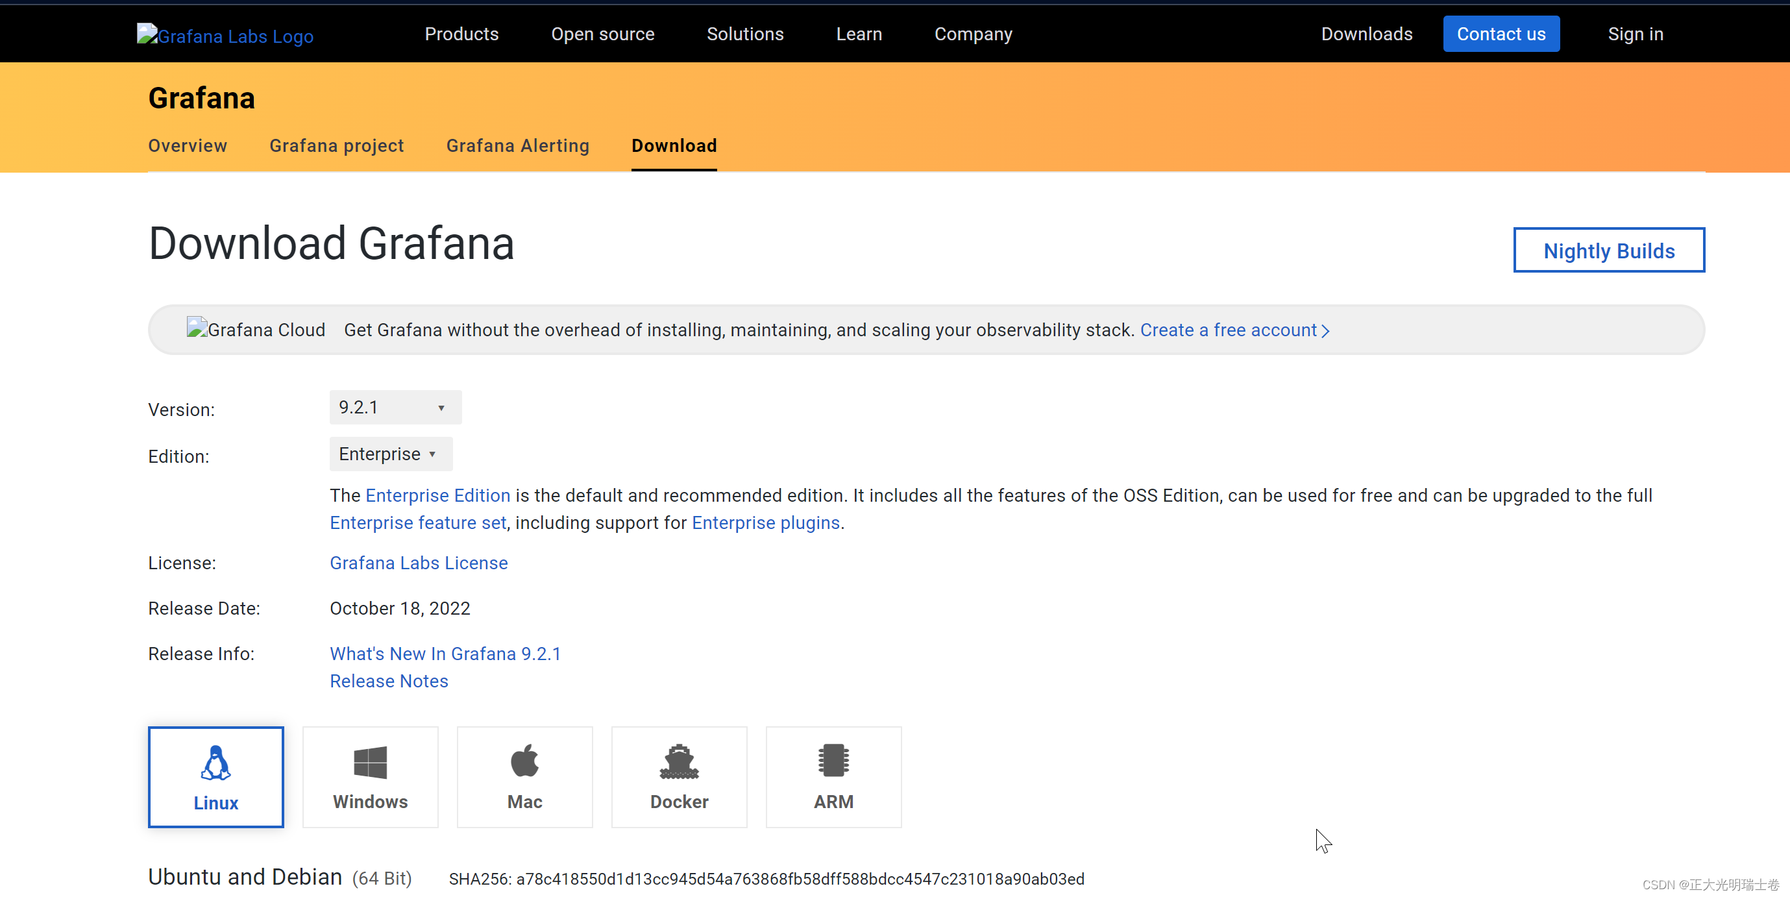The image size is (1790, 897).
Task: Switch to the Grafana Alerting tab
Action: click(x=518, y=146)
